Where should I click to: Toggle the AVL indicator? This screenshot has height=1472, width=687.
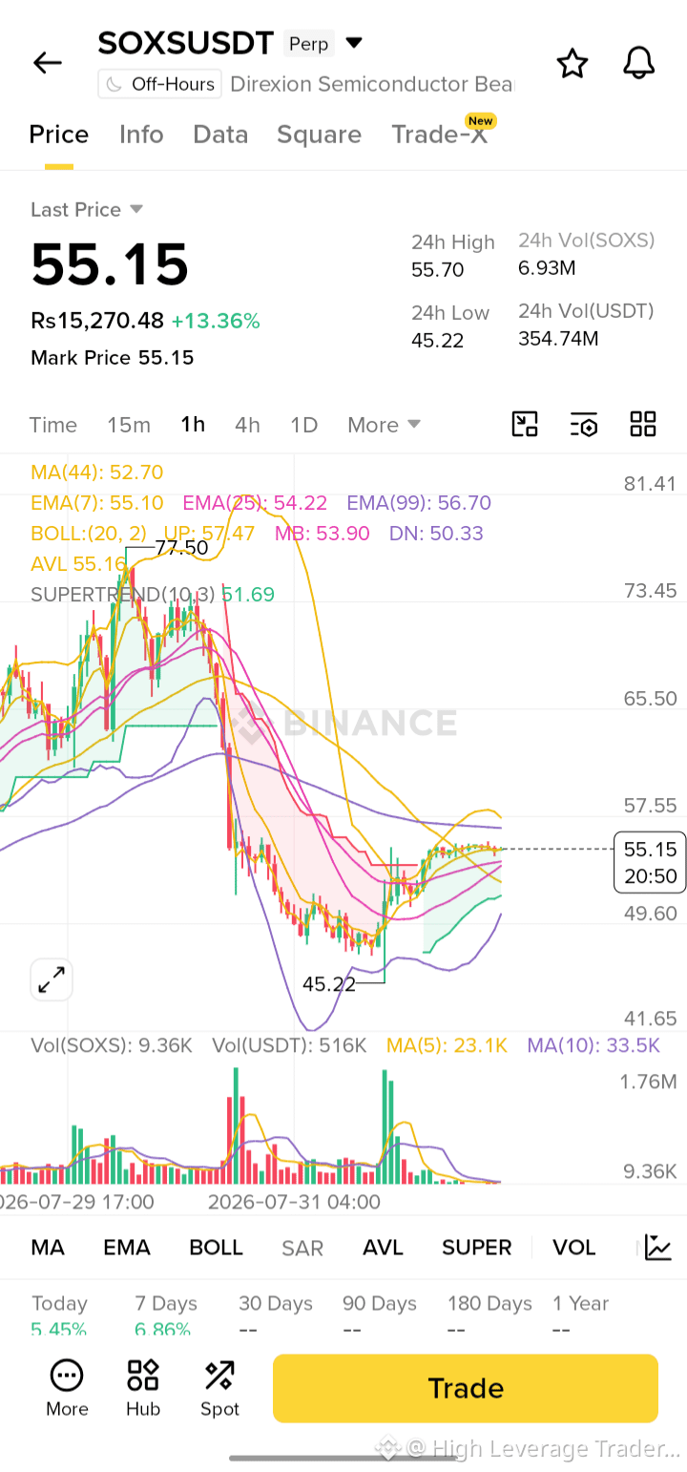point(383,1248)
